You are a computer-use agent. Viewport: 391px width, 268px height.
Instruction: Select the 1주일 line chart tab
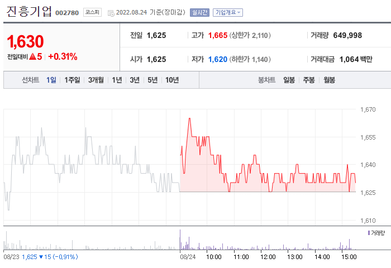click(x=72, y=80)
